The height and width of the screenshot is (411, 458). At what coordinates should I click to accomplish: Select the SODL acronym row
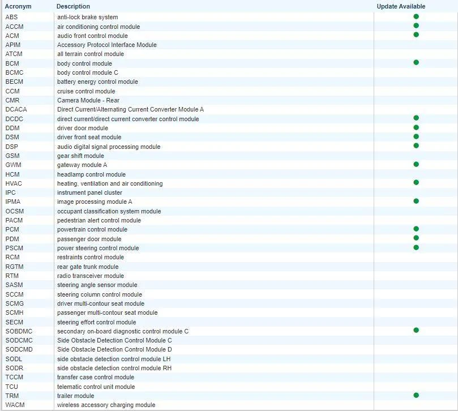click(14, 359)
